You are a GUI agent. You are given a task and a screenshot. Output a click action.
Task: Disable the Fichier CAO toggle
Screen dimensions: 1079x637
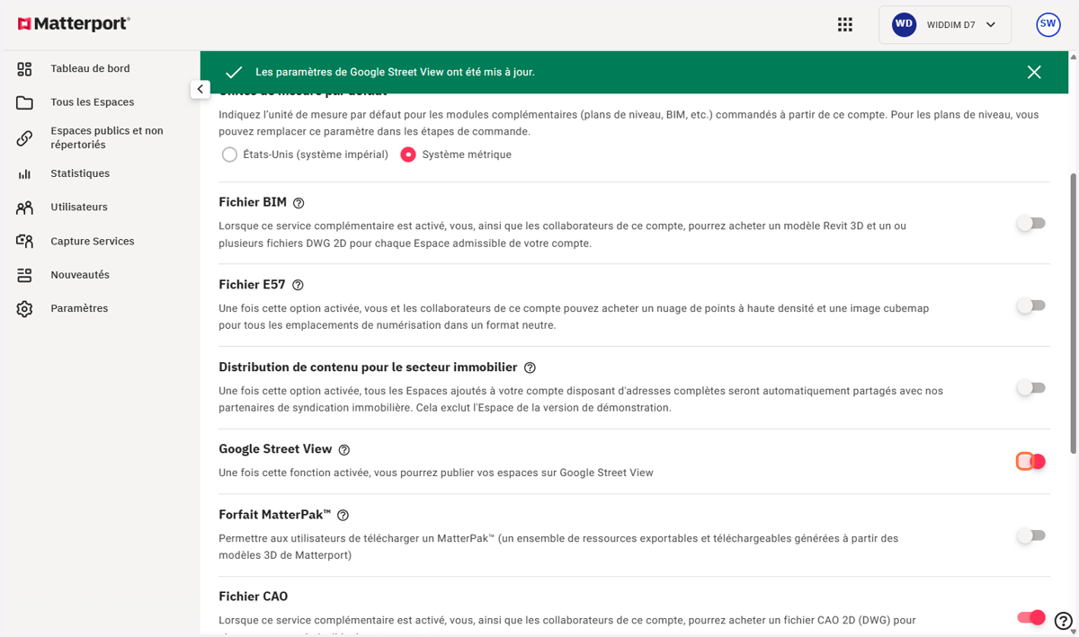[x=1030, y=617]
